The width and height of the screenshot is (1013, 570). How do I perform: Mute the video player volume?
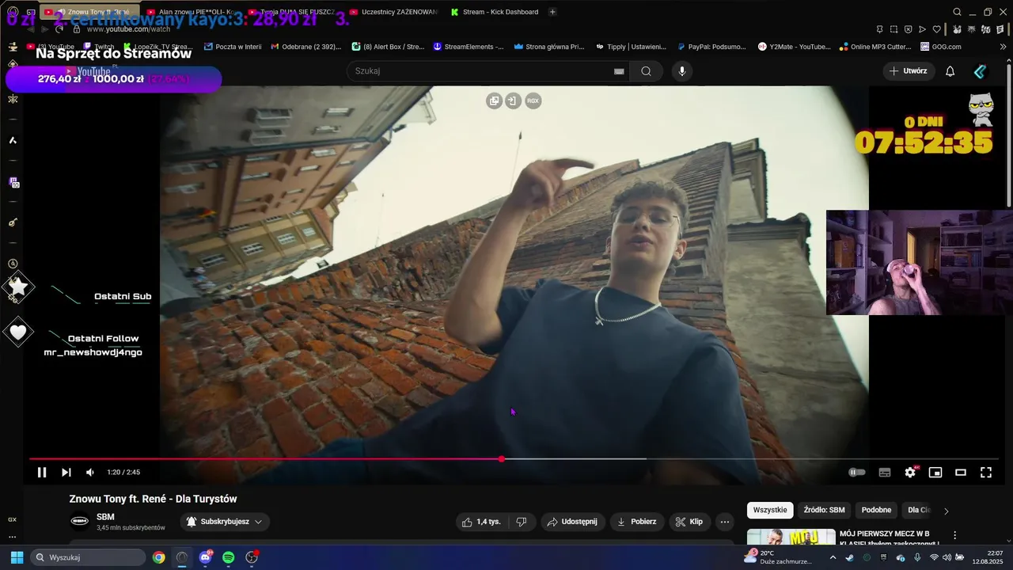[90, 473]
